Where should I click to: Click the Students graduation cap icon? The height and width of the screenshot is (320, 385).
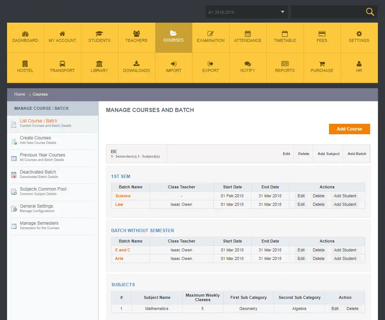pyautogui.click(x=99, y=34)
